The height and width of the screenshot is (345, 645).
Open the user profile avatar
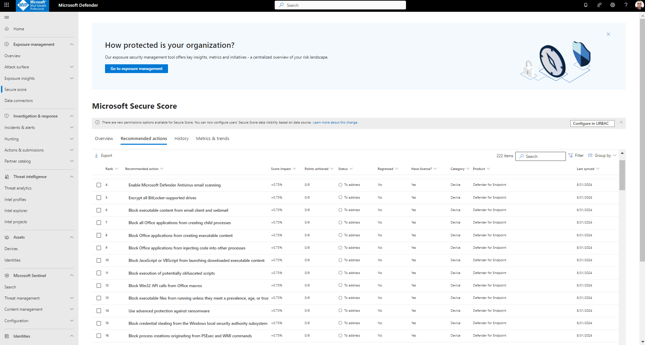point(639,5)
